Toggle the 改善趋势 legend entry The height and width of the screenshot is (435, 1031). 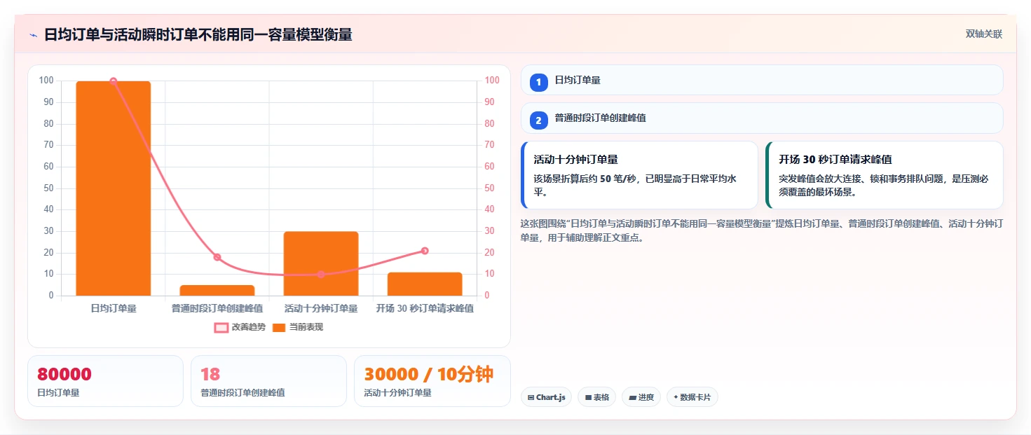240,327
